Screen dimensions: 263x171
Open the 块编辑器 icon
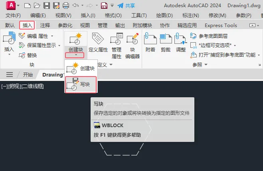click(132, 39)
